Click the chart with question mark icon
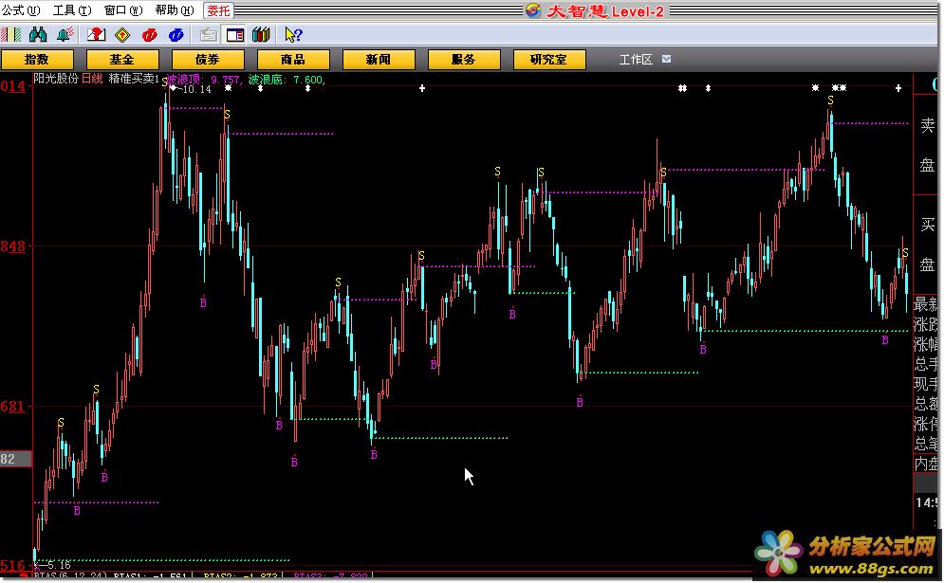The height and width of the screenshot is (583, 944). tap(96, 35)
